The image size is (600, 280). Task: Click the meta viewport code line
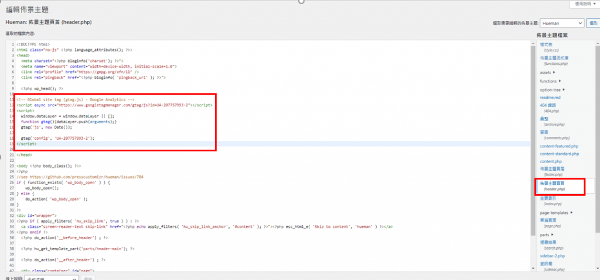pyautogui.click(x=98, y=66)
